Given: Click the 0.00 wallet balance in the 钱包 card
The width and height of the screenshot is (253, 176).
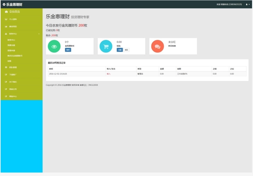Looking at the screenshot, I should 119,42.
